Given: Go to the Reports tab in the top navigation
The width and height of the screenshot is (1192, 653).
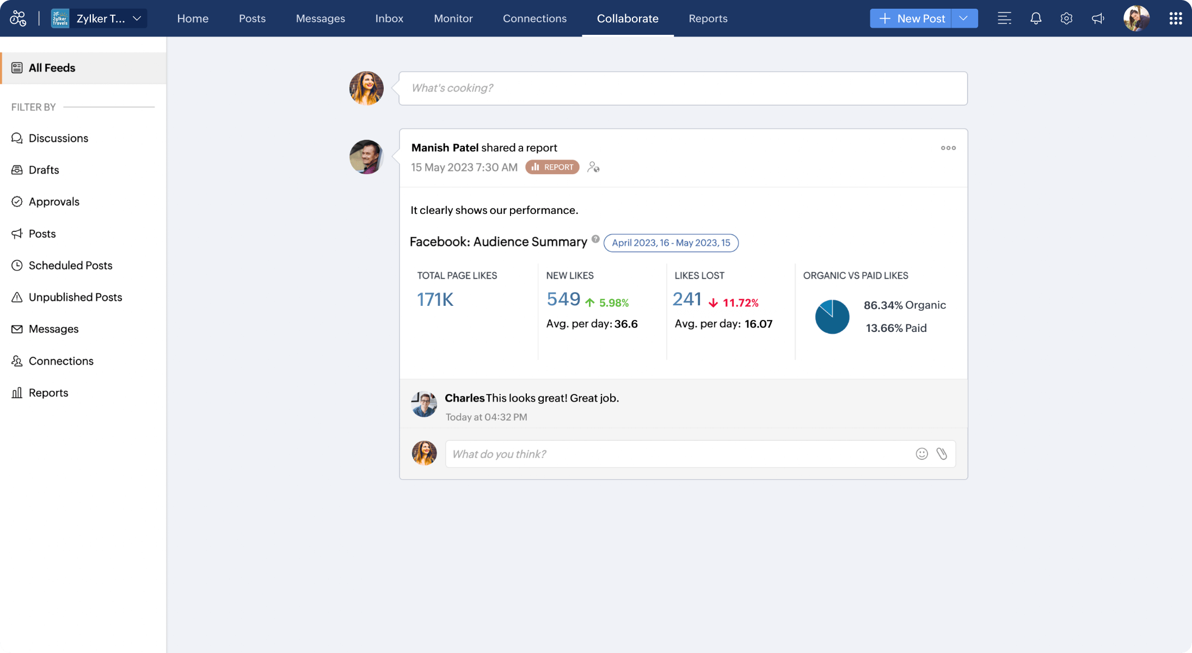Looking at the screenshot, I should pos(708,19).
